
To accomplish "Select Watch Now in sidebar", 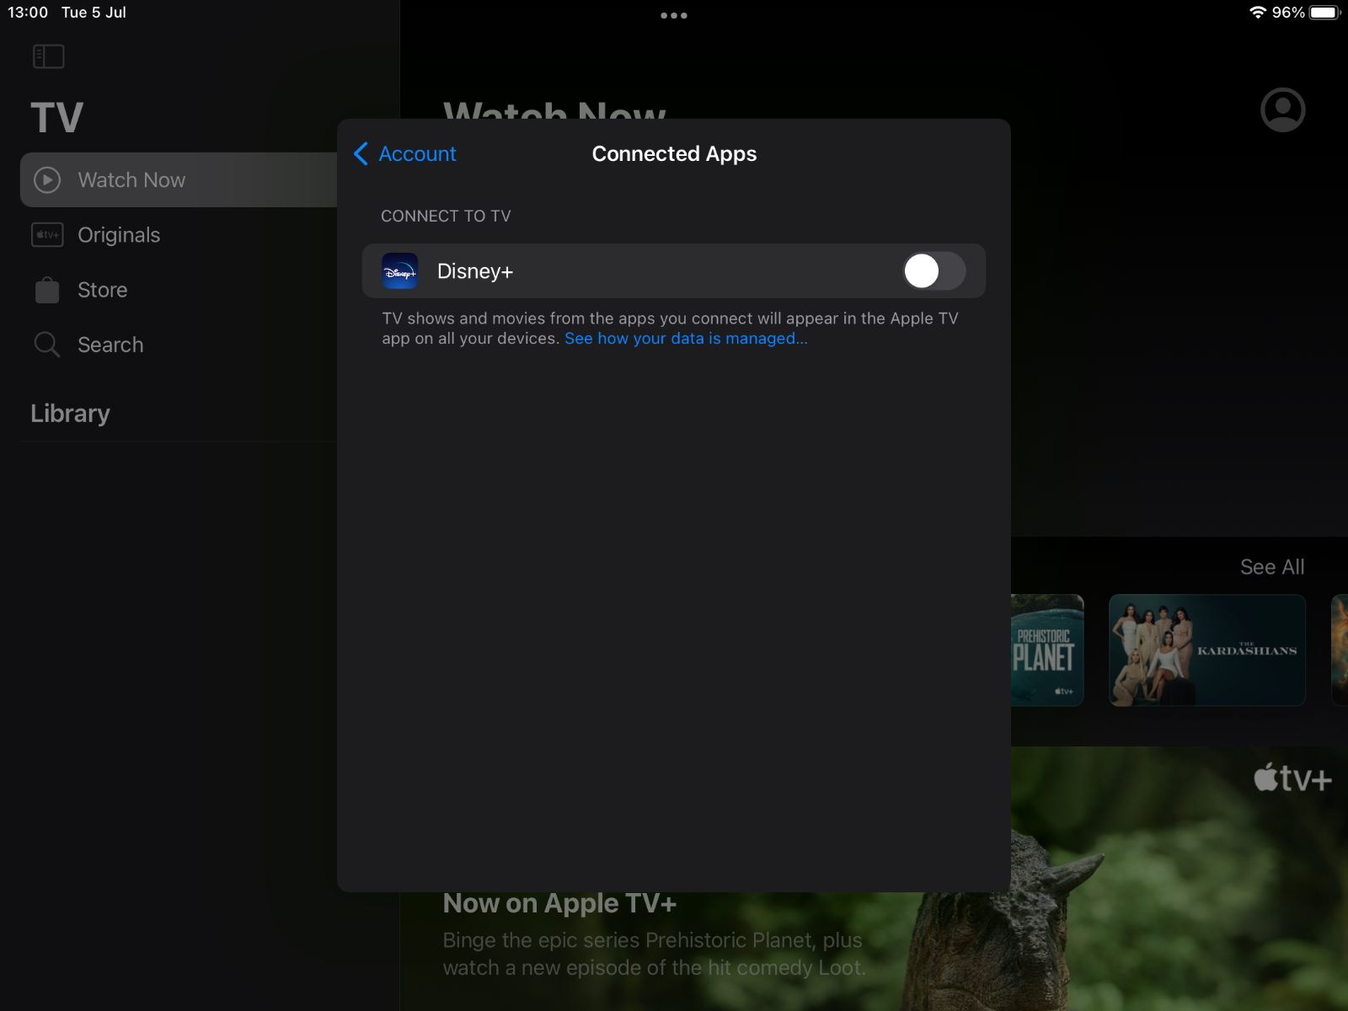I will coord(179,179).
